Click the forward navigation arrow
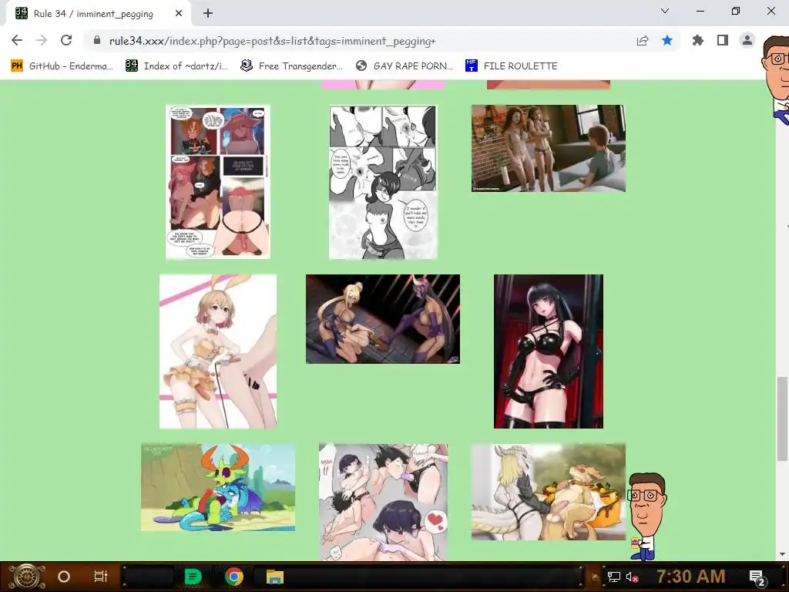Viewport: 789px width, 592px height. [42, 40]
